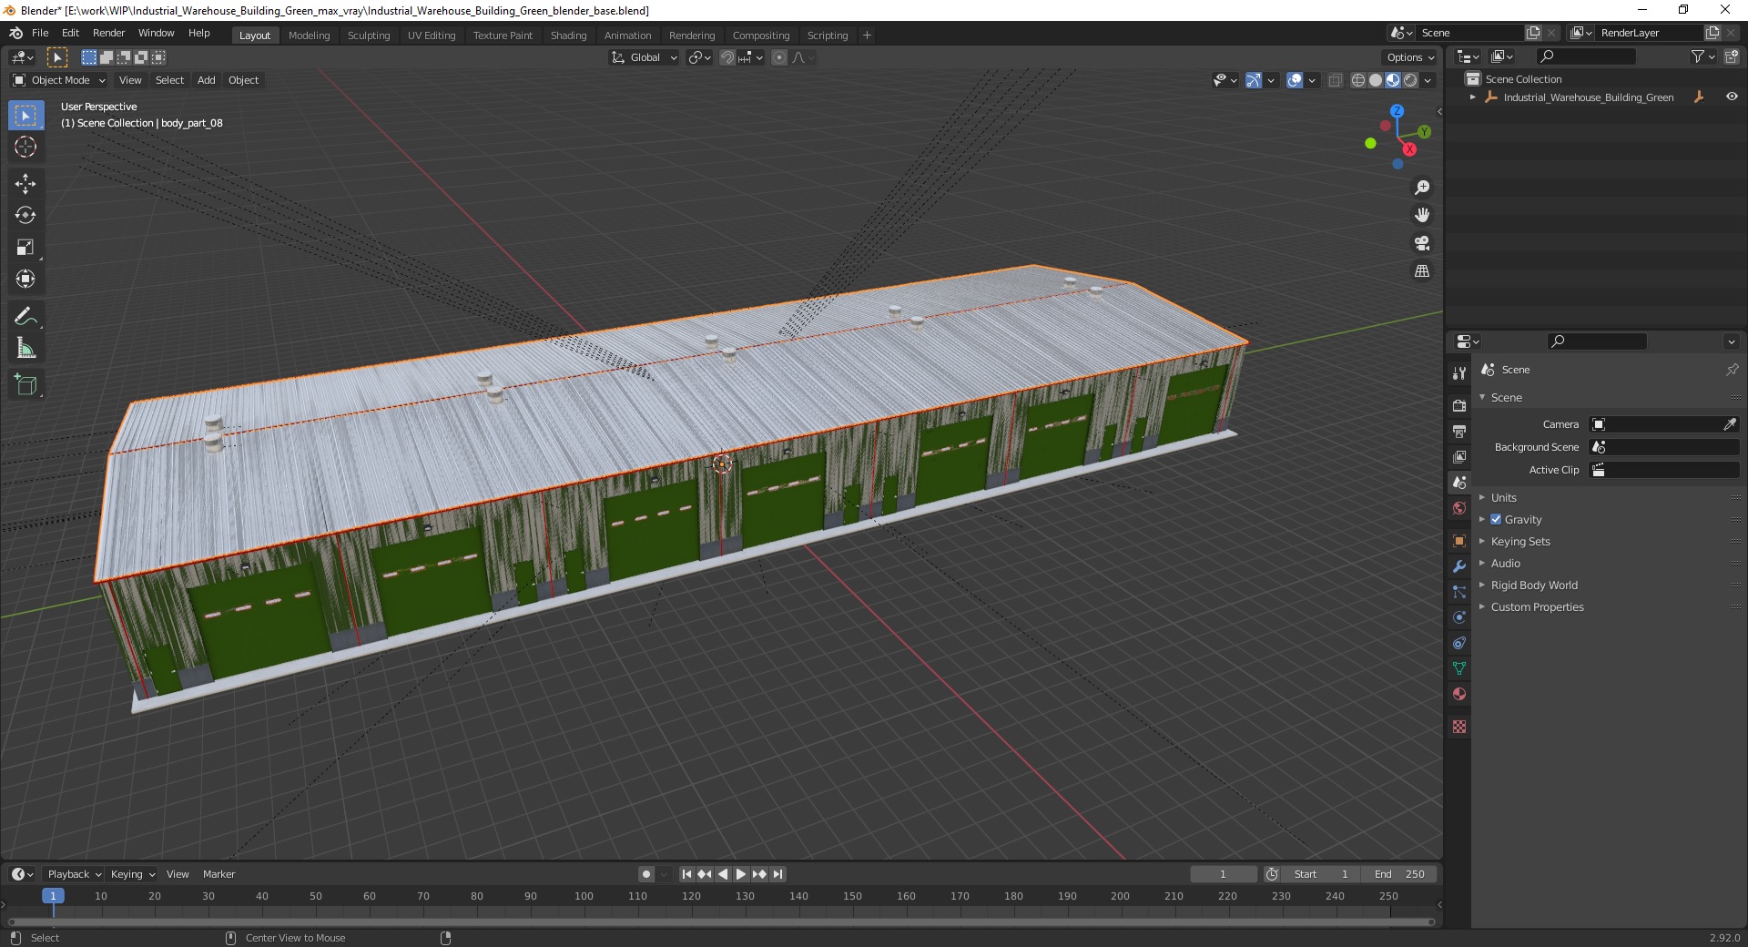This screenshot has width=1748, height=947.
Task: Open the Object Mode dropdown
Action: 59,80
